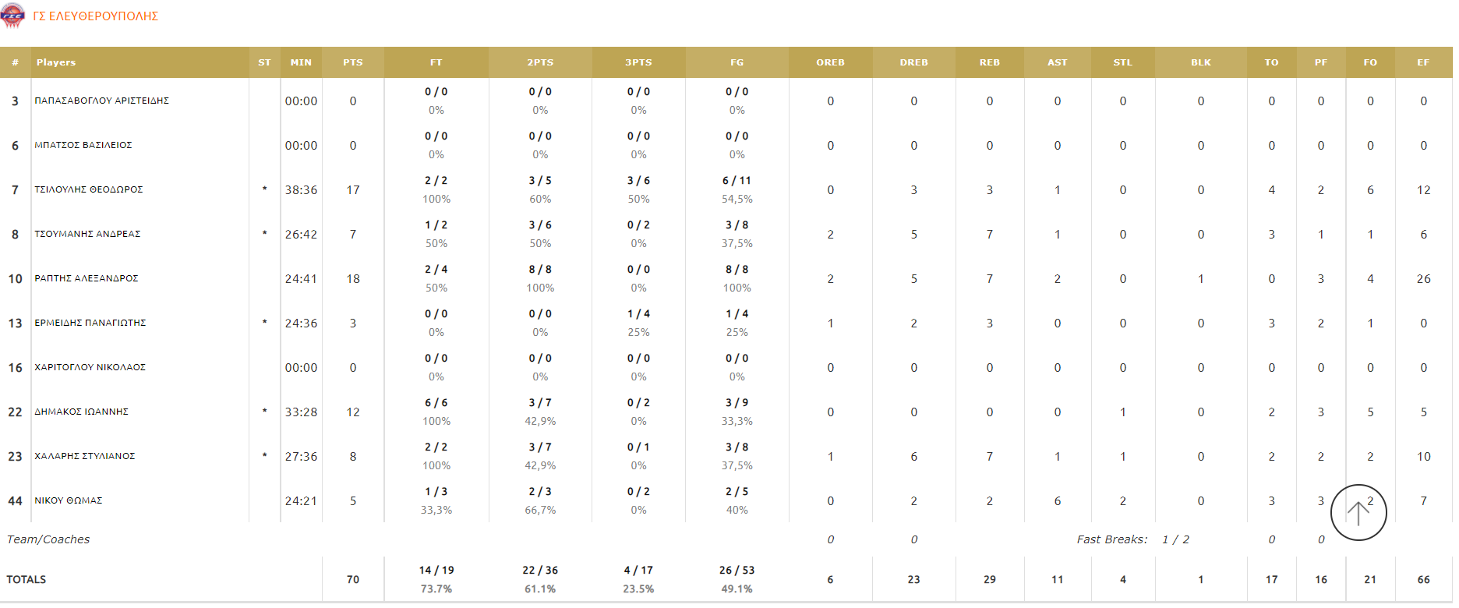Click the EF column header
This screenshot has width=1459, height=608.
tap(1423, 62)
